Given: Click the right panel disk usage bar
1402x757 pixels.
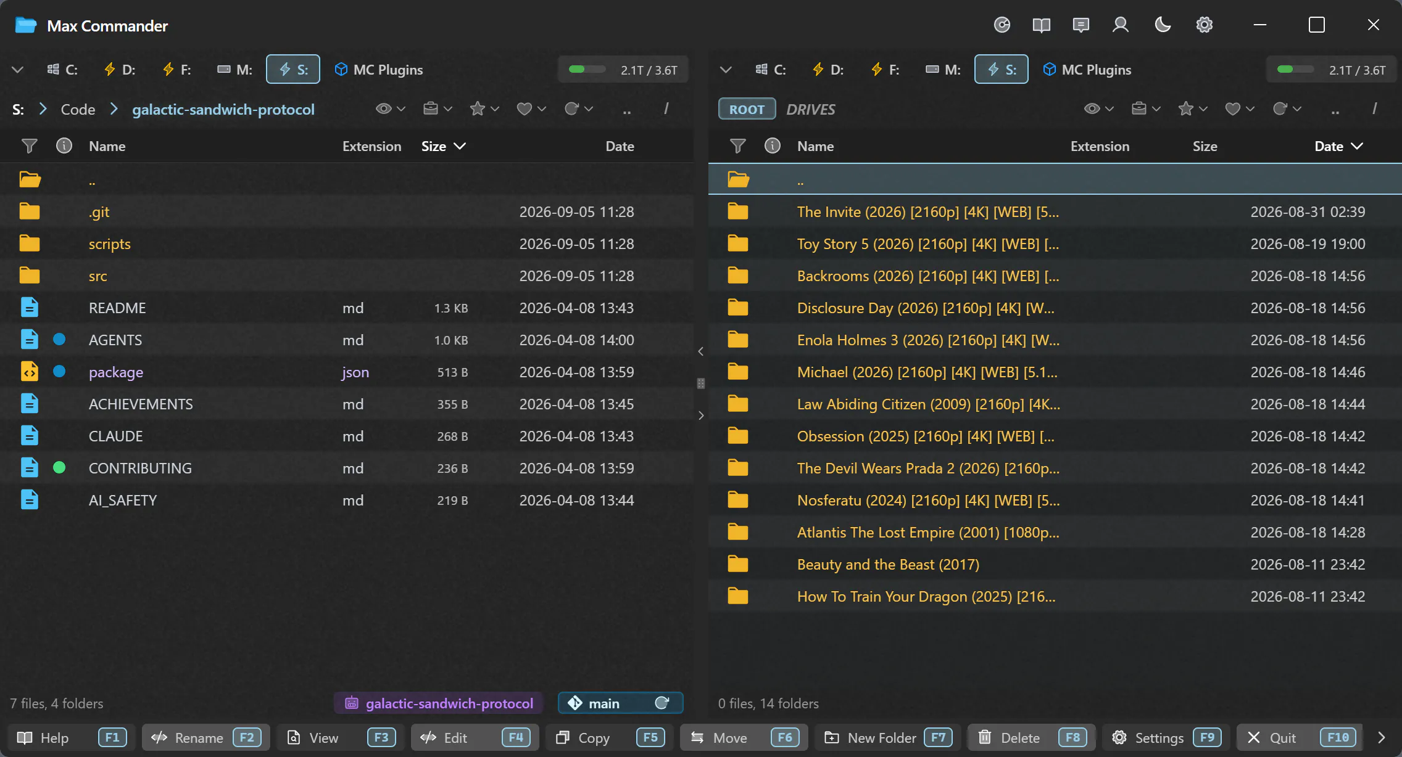Looking at the screenshot, I should [x=1332, y=70].
